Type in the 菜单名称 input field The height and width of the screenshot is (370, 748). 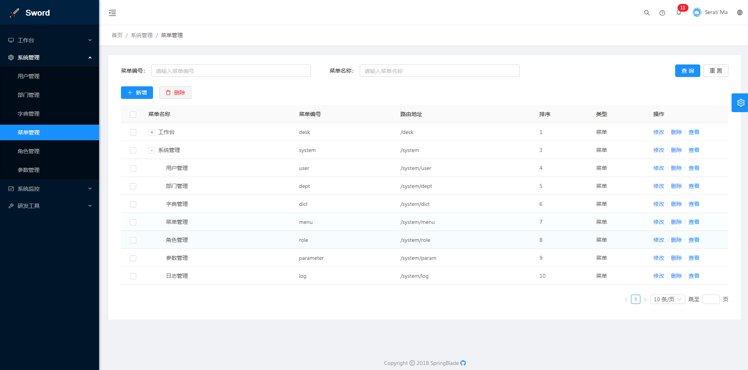439,71
